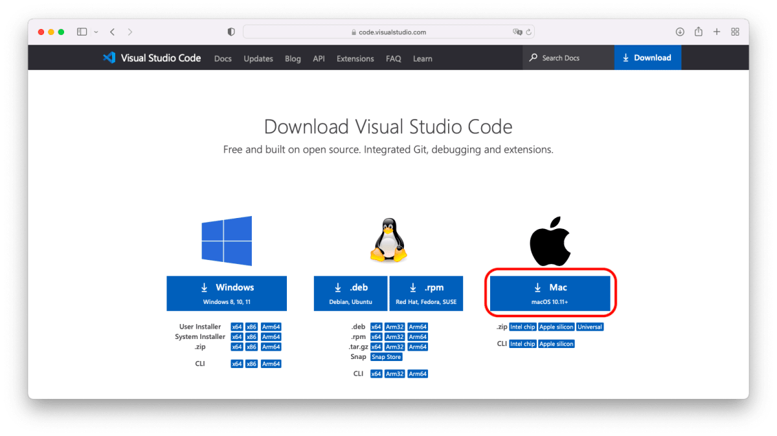Open the sidebar options dropdown chevron
This screenshot has width=777, height=436.
[96, 32]
